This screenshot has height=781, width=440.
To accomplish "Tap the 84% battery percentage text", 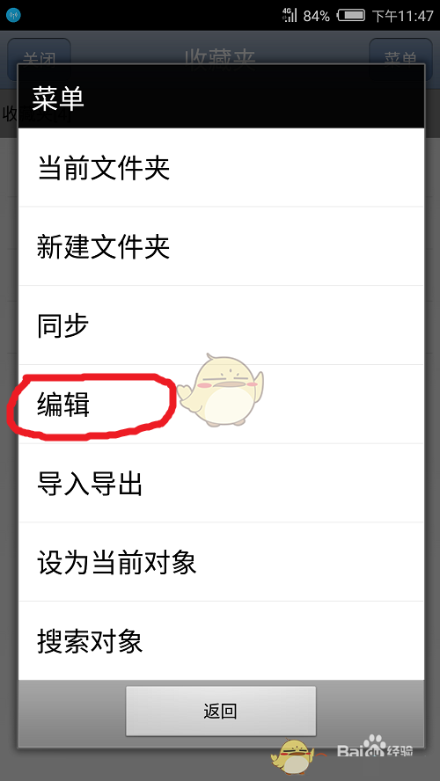I will point(317,16).
